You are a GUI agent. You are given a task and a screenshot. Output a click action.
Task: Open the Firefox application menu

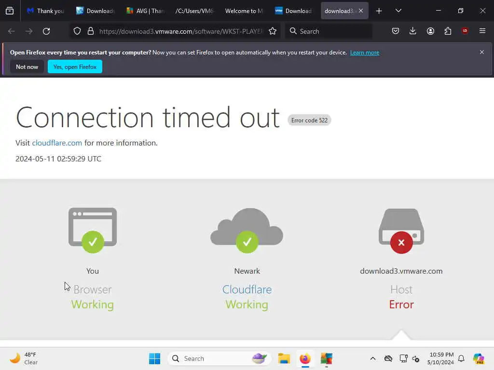(x=482, y=31)
